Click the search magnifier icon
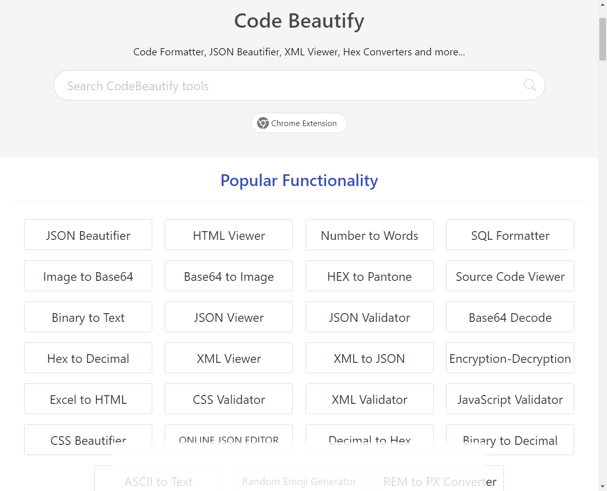The height and width of the screenshot is (491, 607). [530, 85]
